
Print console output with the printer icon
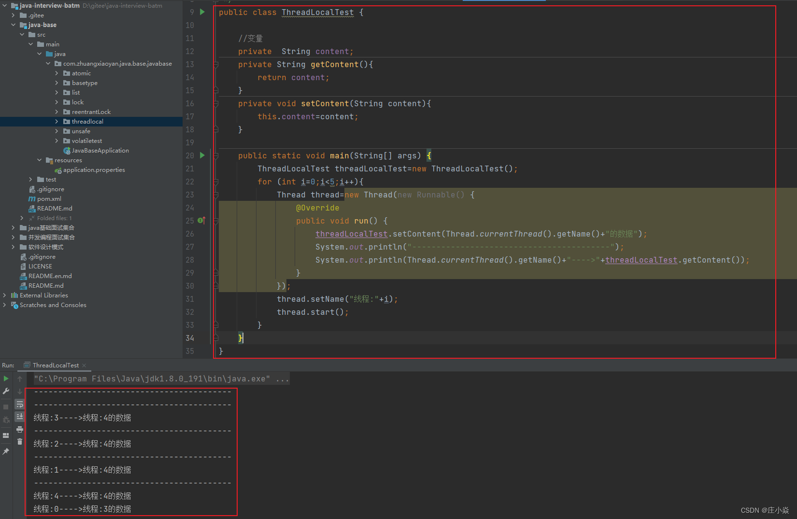pos(20,430)
